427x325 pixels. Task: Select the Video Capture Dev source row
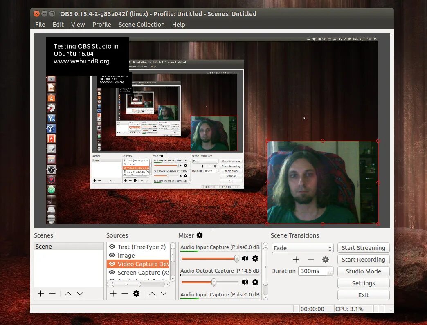coord(138,264)
